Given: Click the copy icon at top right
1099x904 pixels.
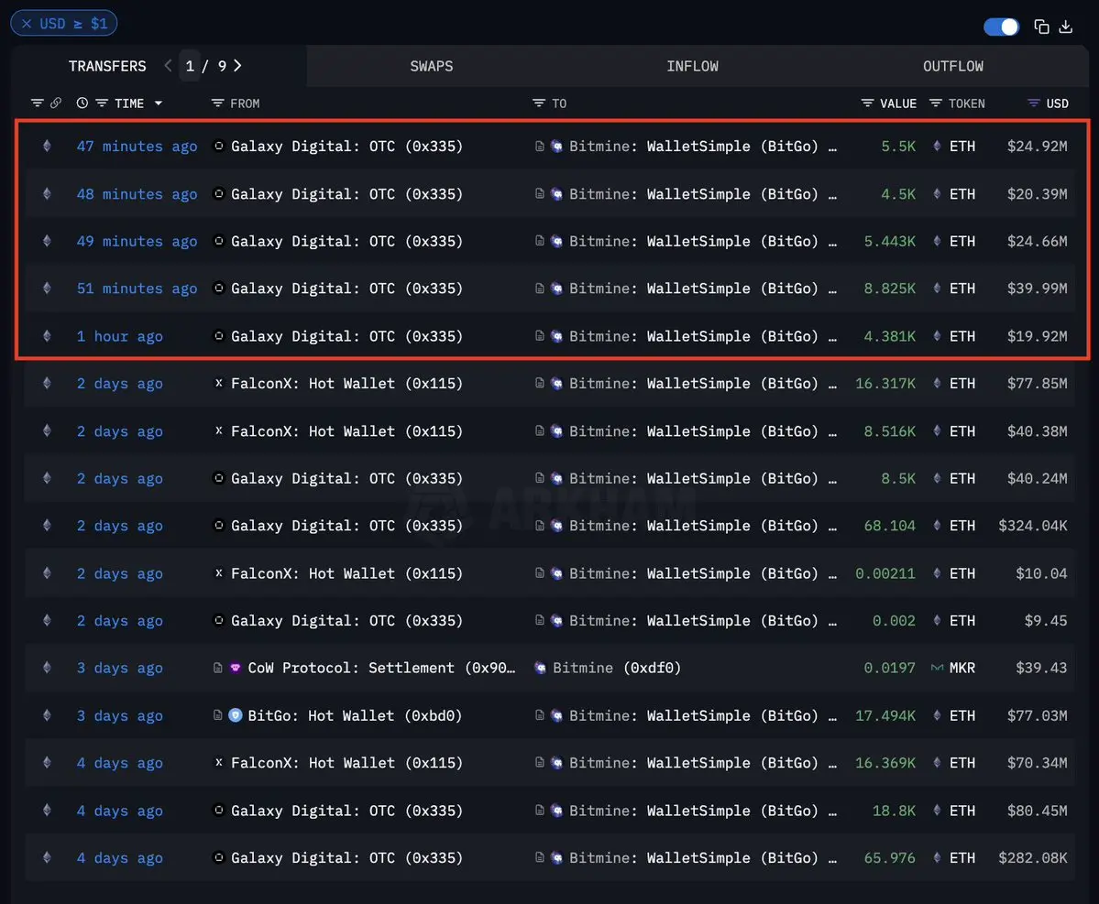Looking at the screenshot, I should [x=1041, y=27].
